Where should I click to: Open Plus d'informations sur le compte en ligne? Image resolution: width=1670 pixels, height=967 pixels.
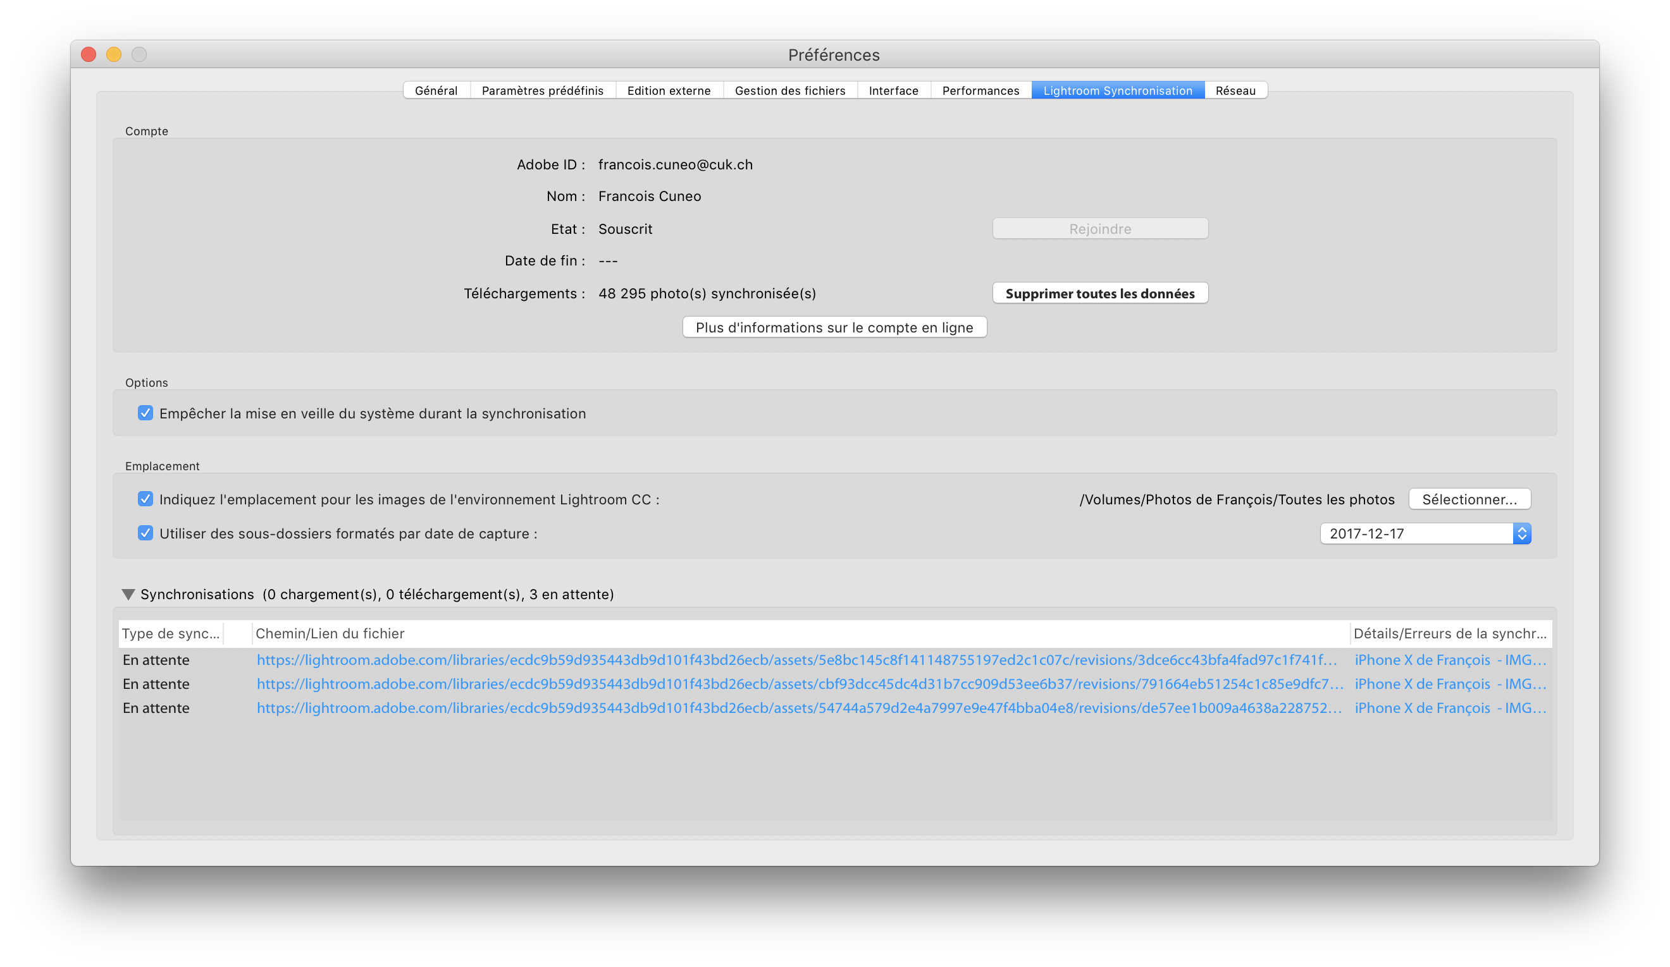834,327
